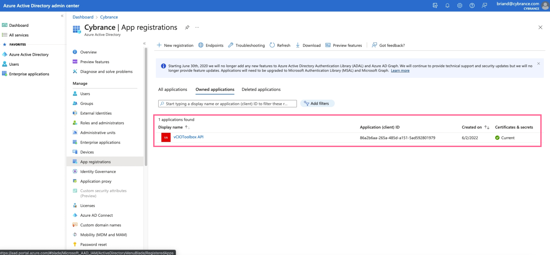Open notifications bell in top bar
Viewport: 550px width, 255px height.
447,6
